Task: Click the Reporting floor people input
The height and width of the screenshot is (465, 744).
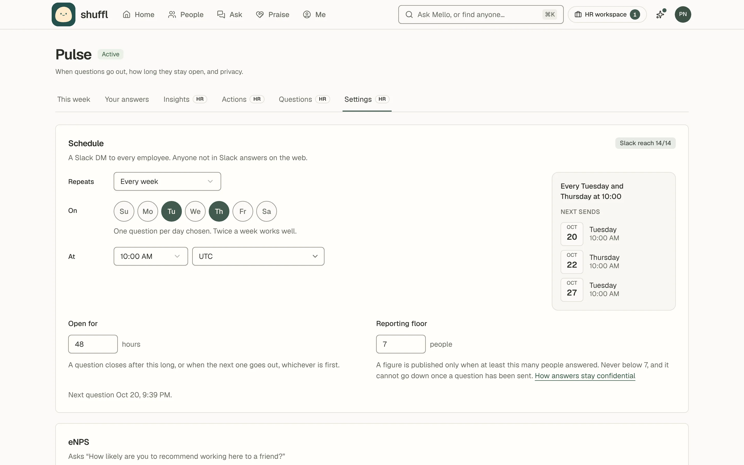Action: click(x=401, y=344)
